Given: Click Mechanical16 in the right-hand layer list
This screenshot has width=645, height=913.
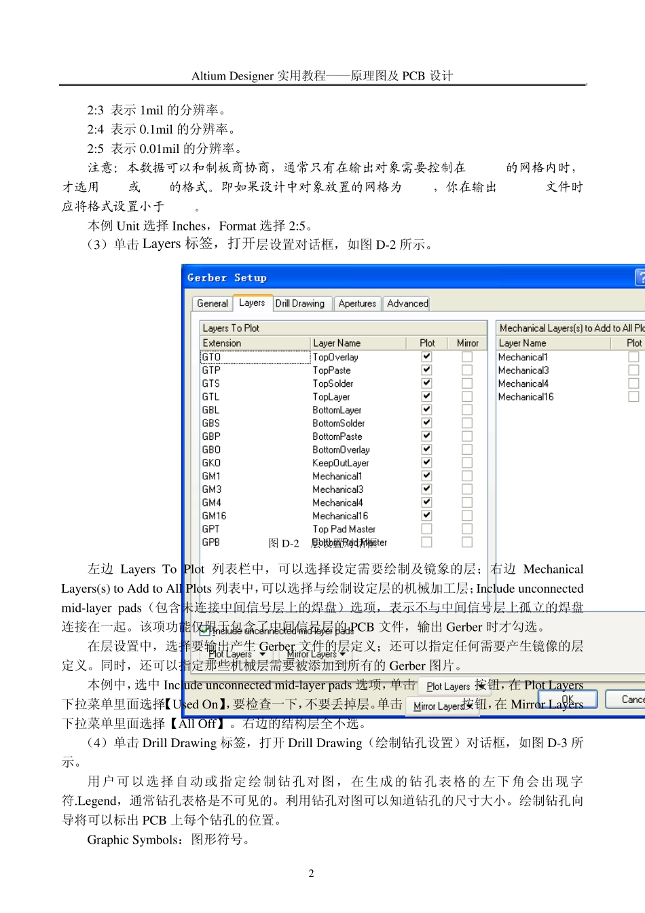Looking at the screenshot, I should coord(526,396).
